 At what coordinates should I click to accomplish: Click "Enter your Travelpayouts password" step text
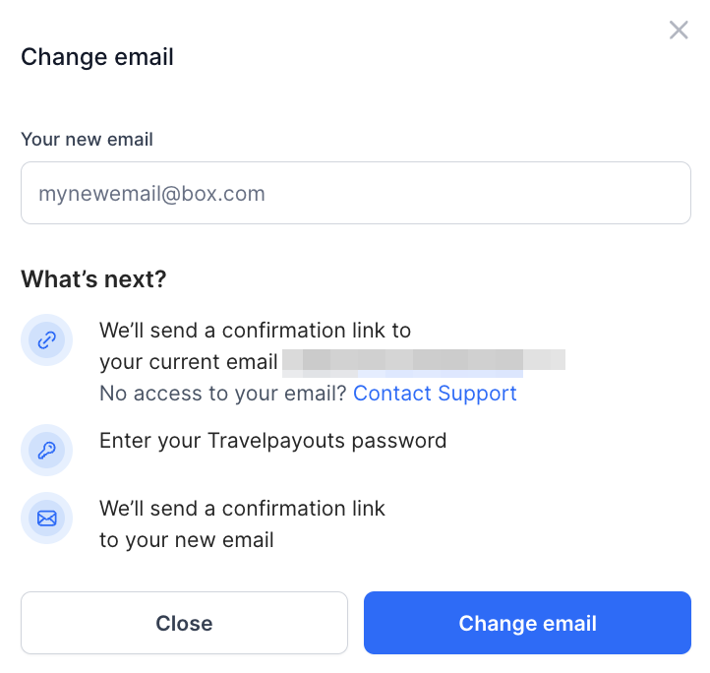(x=273, y=441)
